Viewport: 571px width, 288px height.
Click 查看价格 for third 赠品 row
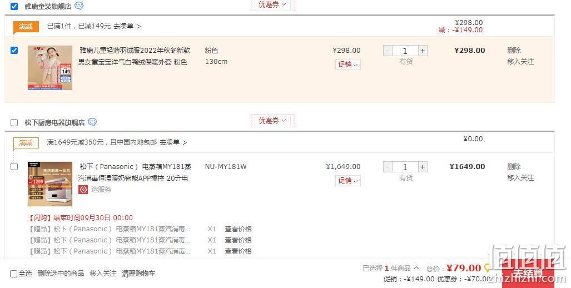tap(238, 251)
